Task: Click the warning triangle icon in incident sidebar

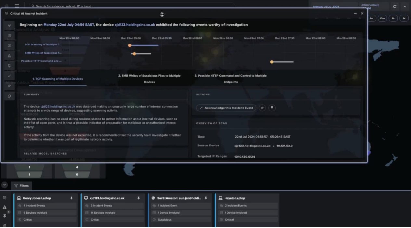Action: 9,56
